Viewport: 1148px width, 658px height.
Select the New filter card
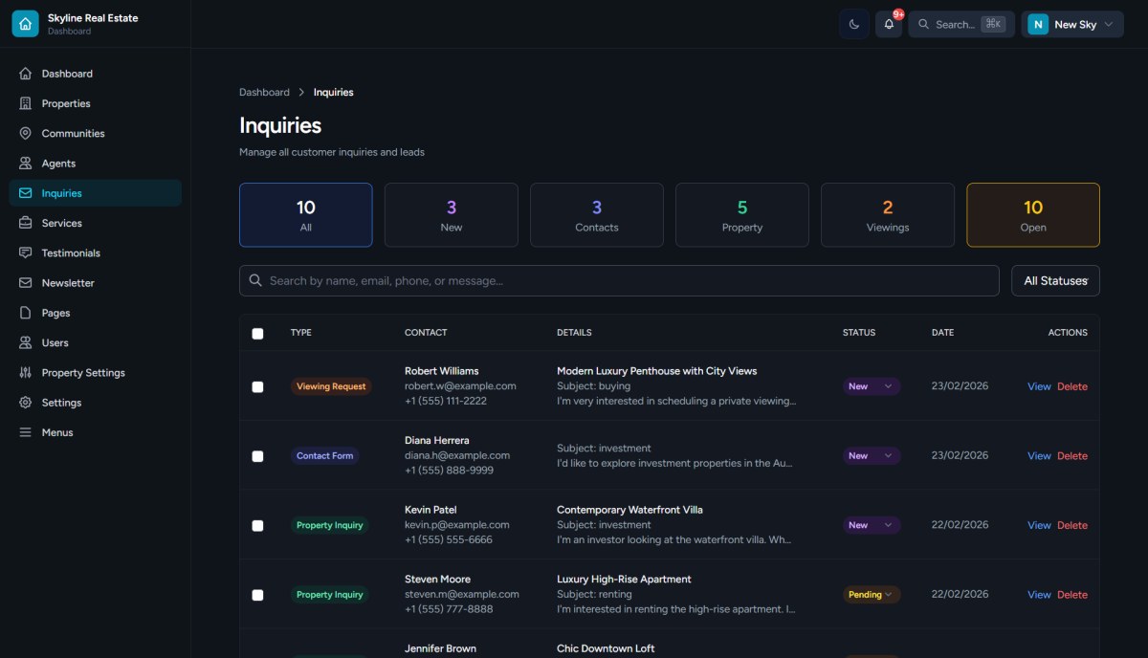point(452,215)
